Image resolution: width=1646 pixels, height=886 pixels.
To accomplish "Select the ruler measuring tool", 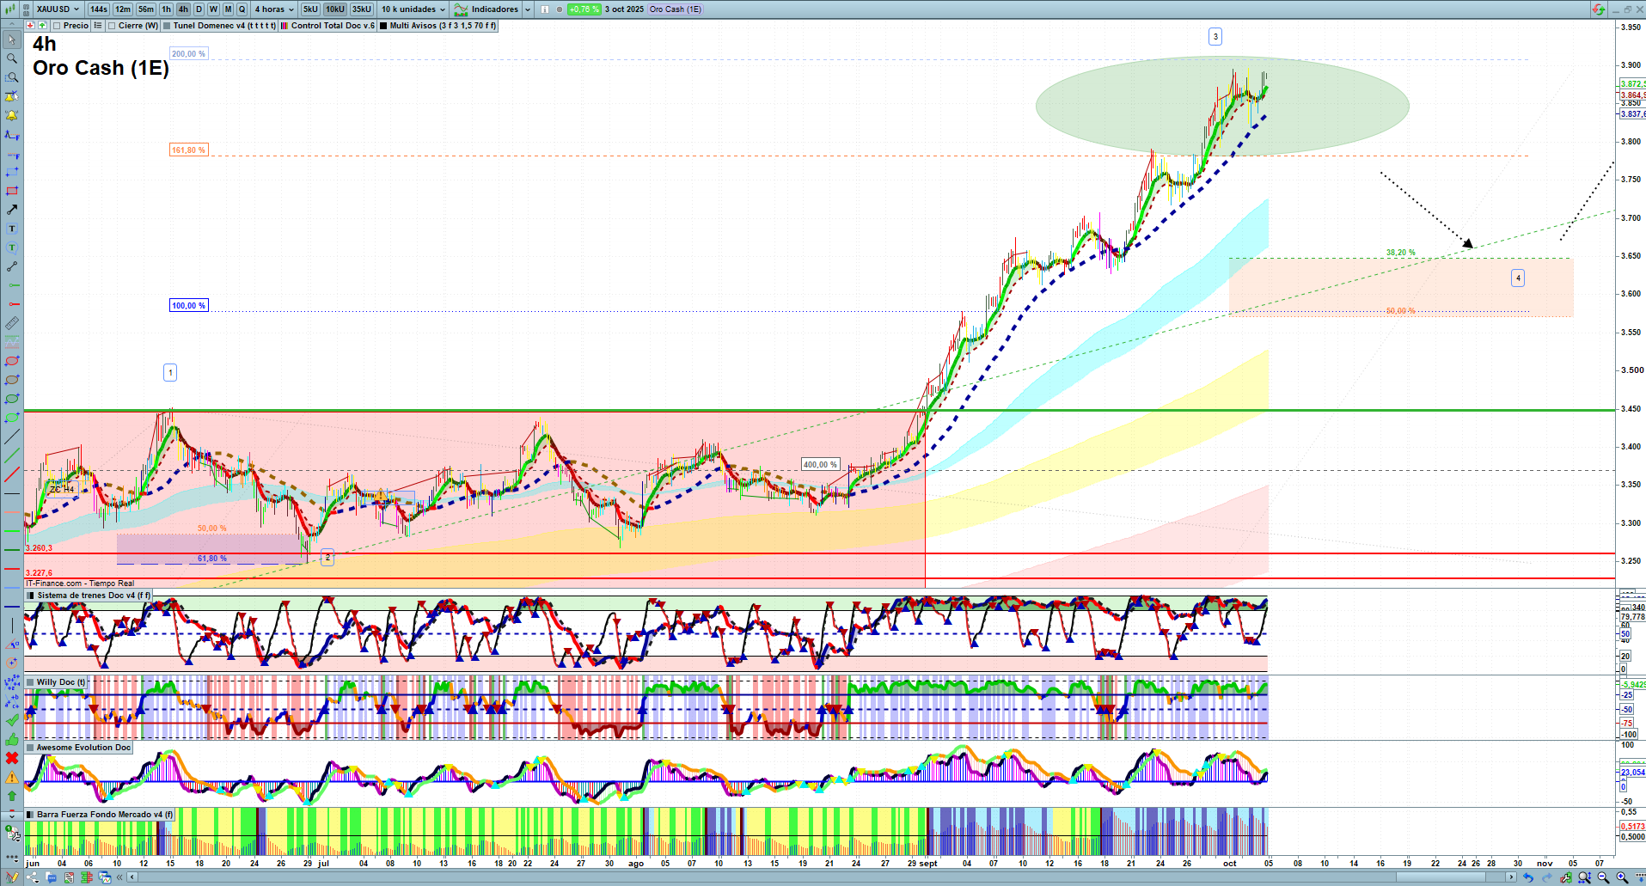I will 12,323.
